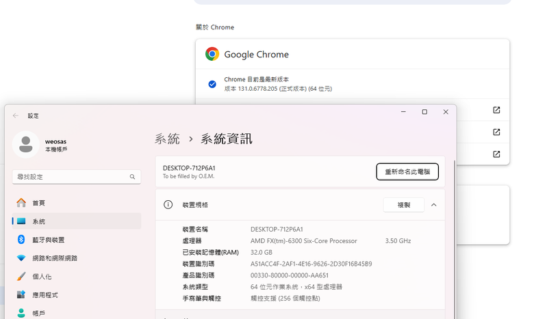Open the second external link icon in Chrome
The image size is (534, 319).
tap(496, 132)
